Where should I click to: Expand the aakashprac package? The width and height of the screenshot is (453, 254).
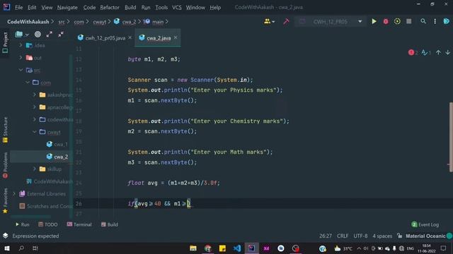click(x=35, y=95)
